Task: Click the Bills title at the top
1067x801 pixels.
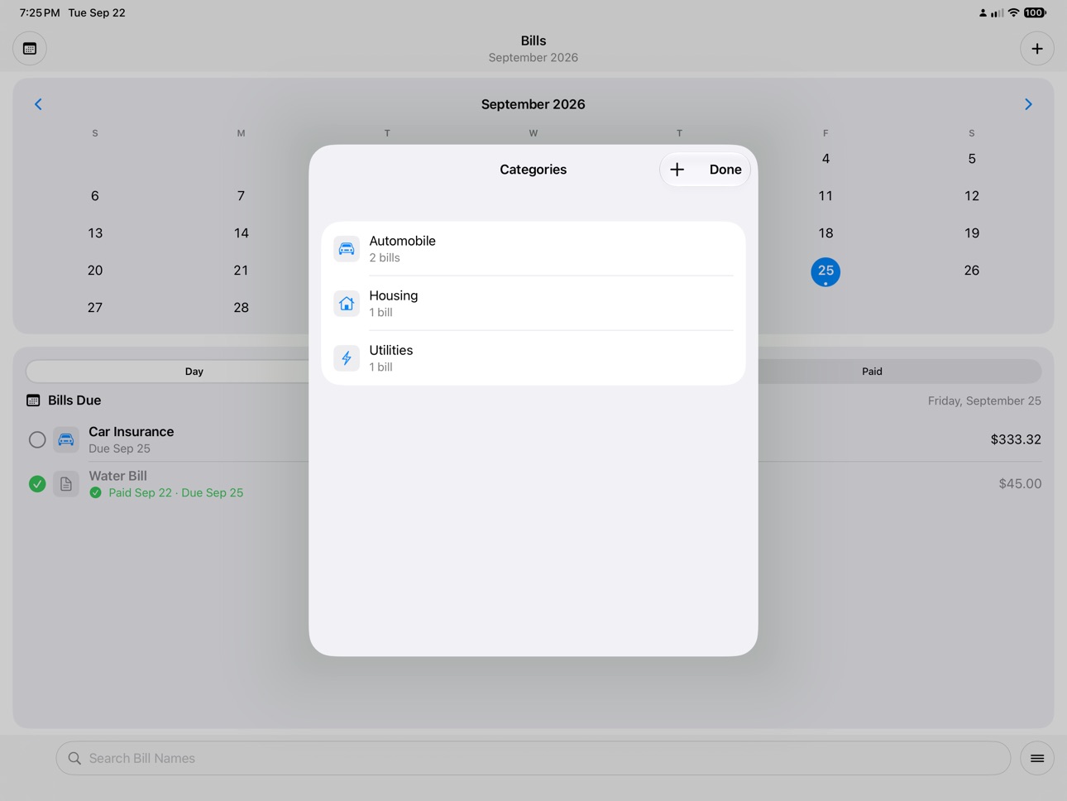Action: (x=533, y=41)
